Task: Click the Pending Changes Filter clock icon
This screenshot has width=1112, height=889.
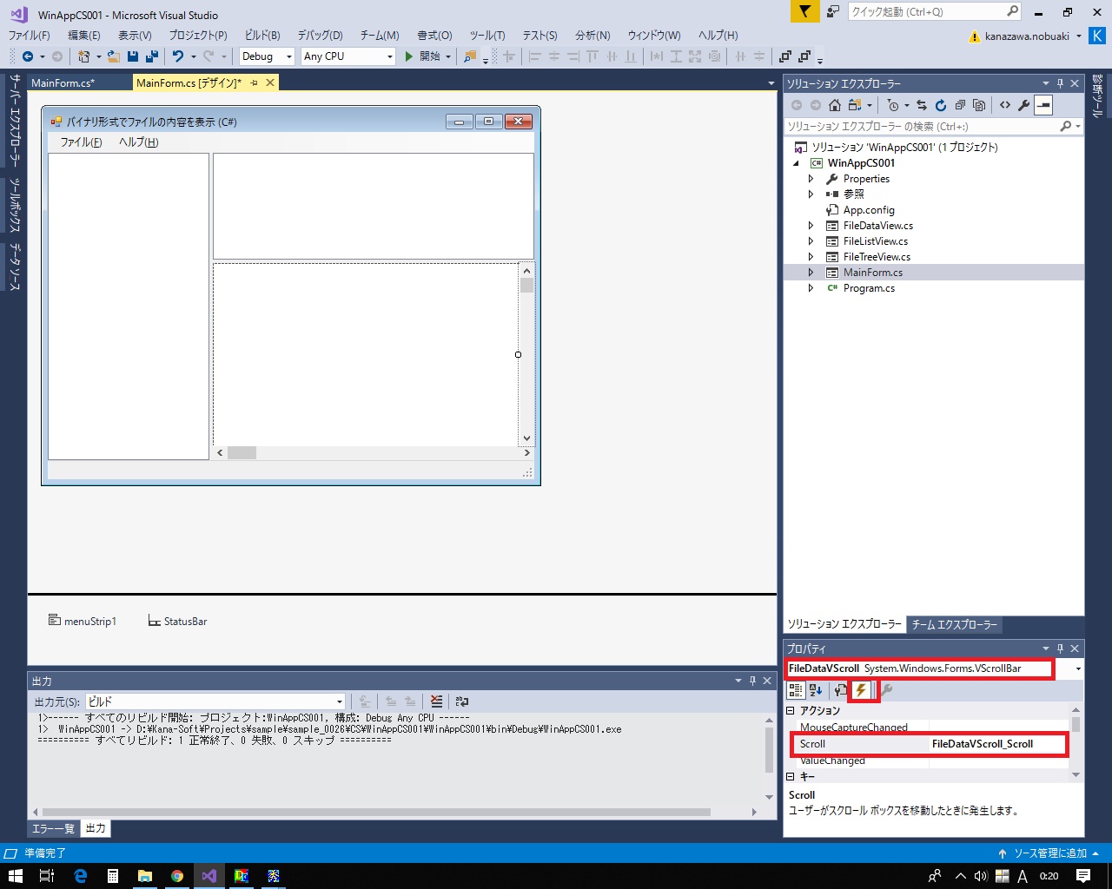Action: click(893, 105)
